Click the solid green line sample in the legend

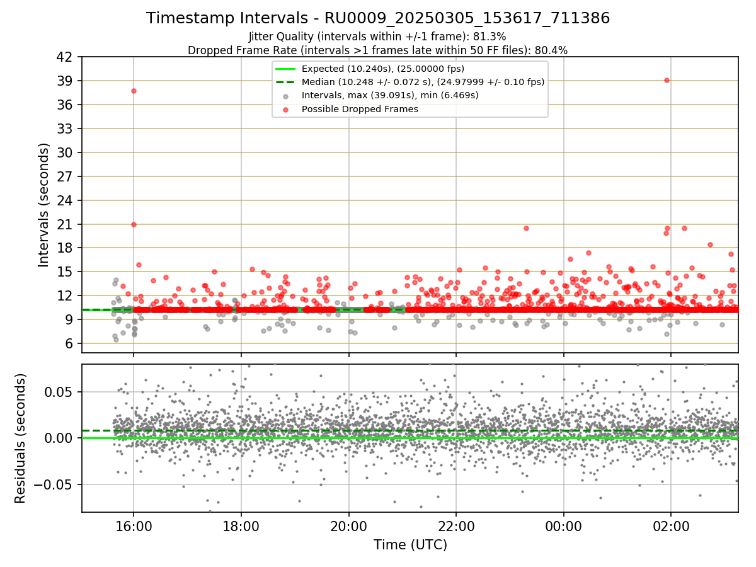click(x=286, y=69)
